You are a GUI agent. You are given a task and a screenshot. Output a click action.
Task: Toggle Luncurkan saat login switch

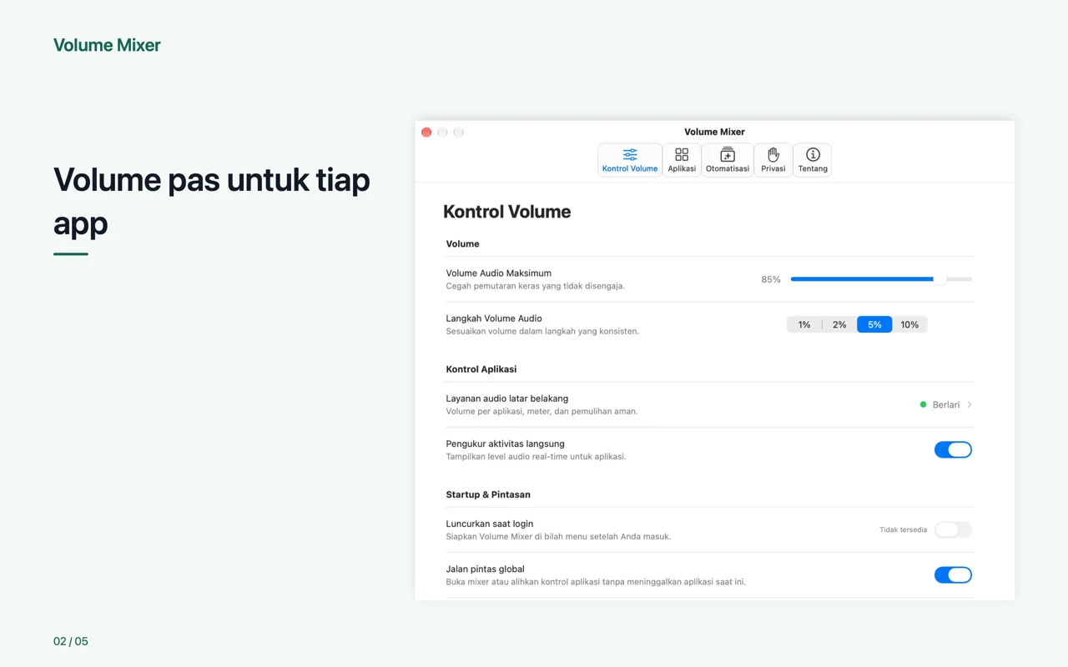(x=953, y=529)
